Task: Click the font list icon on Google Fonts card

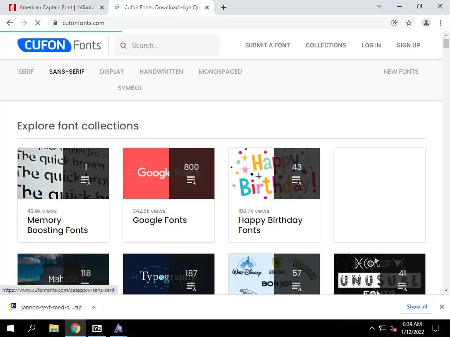Action: [x=191, y=181]
